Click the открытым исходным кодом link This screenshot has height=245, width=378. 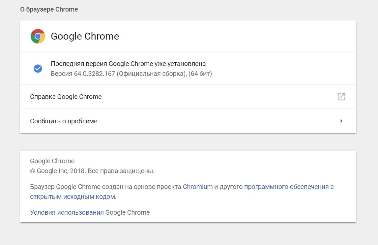pyautogui.click(x=73, y=197)
